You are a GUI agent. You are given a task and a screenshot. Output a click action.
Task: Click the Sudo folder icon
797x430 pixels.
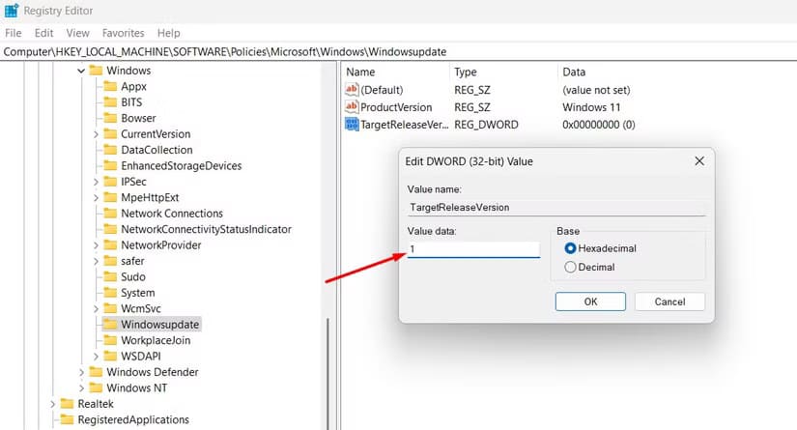point(110,276)
